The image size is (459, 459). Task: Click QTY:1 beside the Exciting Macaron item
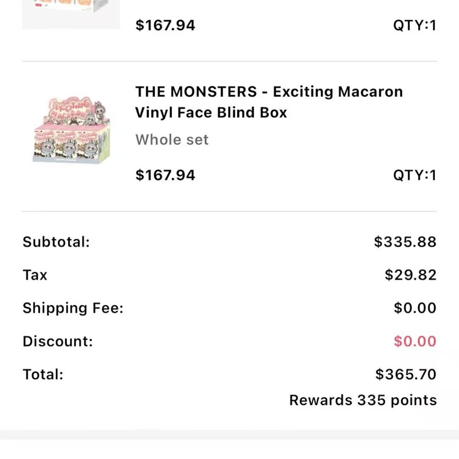click(414, 175)
